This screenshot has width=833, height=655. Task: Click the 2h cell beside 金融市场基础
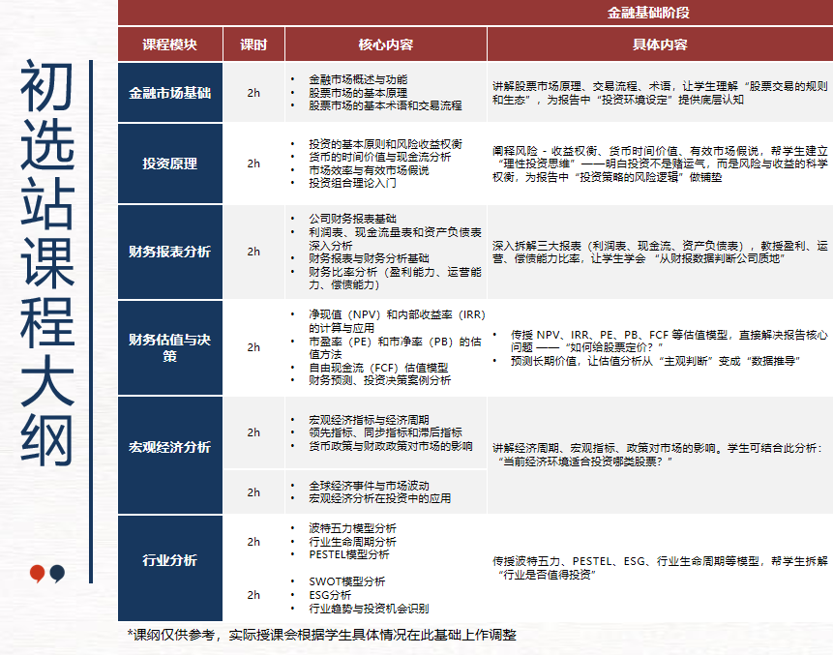pyautogui.click(x=252, y=94)
